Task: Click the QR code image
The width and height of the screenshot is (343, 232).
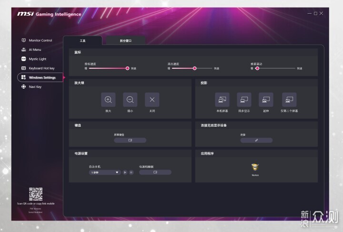Action: [36, 194]
